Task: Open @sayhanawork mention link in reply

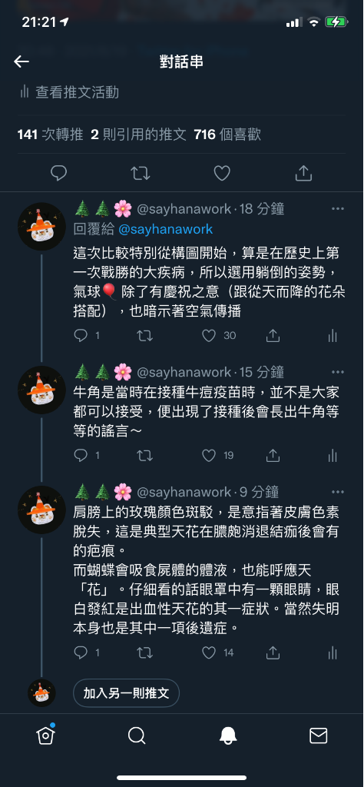Action: tap(165, 229)
